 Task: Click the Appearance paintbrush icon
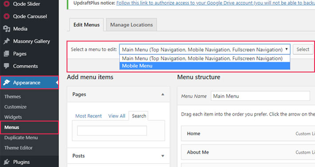click(x=7, y=83)
